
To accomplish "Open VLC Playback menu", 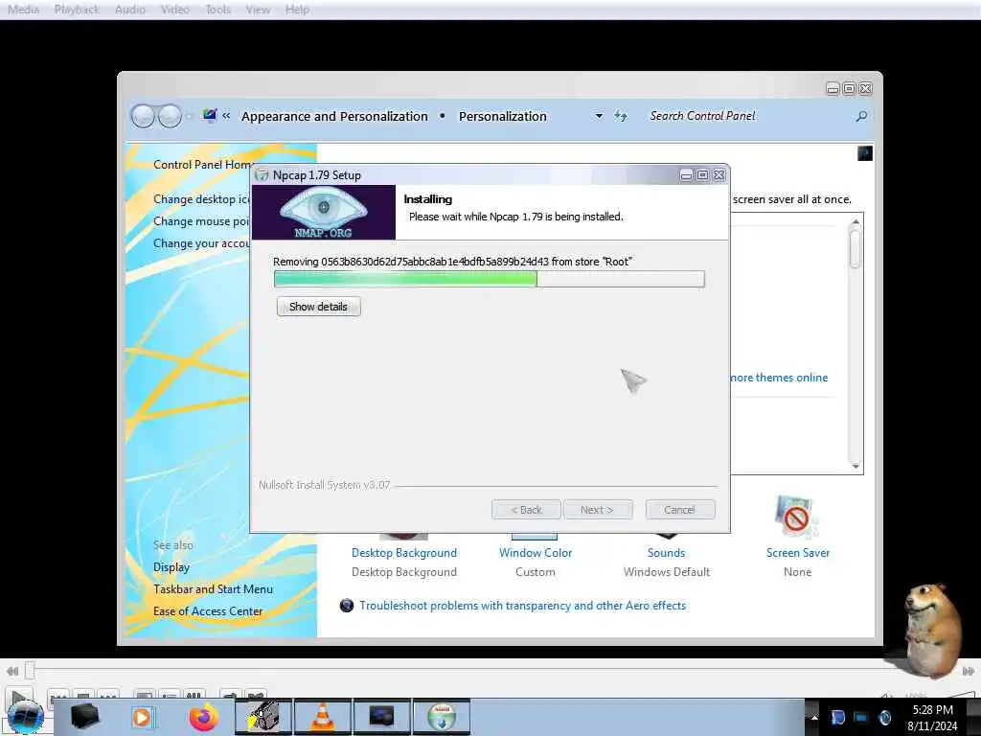I will tap(77, 10).
